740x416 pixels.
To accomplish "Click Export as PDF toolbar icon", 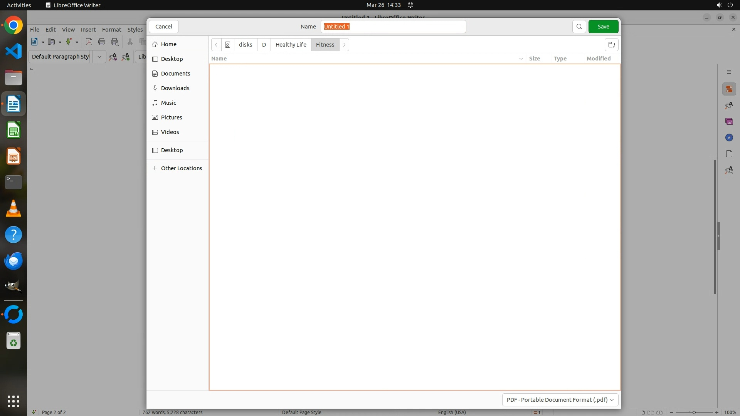I will coord(89,42).
